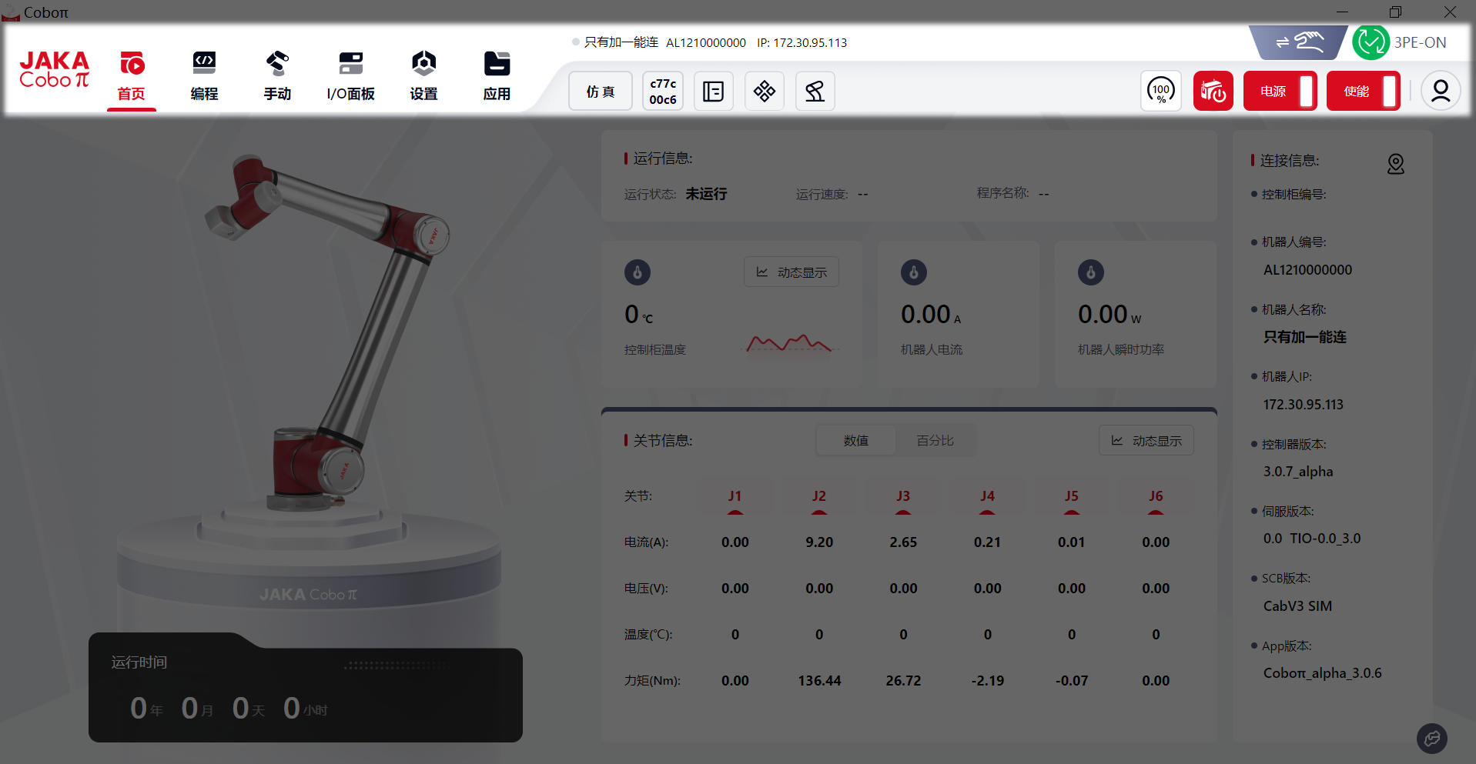1476x764 pixels.
Task: Open the 100% speed ratio selector
Action: [x=1160, y=92]
